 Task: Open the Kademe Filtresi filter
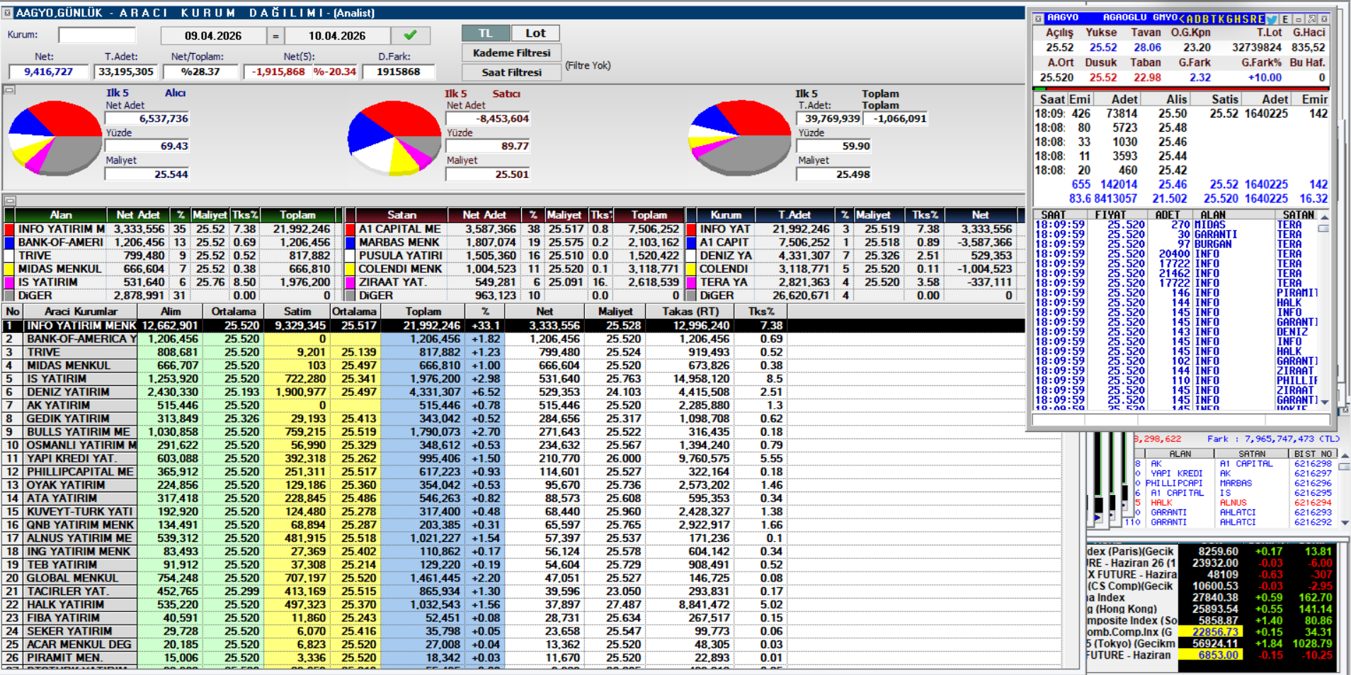511,53
